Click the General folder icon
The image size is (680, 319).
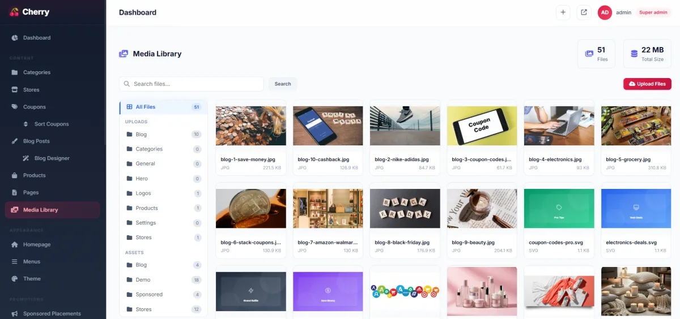click(x=129, y=163)
